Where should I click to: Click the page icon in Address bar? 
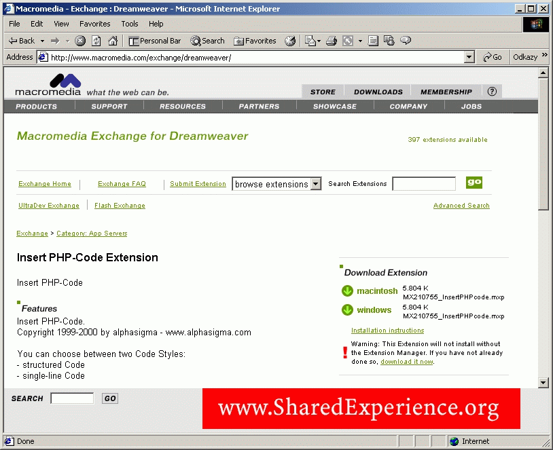click(x=43, y=57)
